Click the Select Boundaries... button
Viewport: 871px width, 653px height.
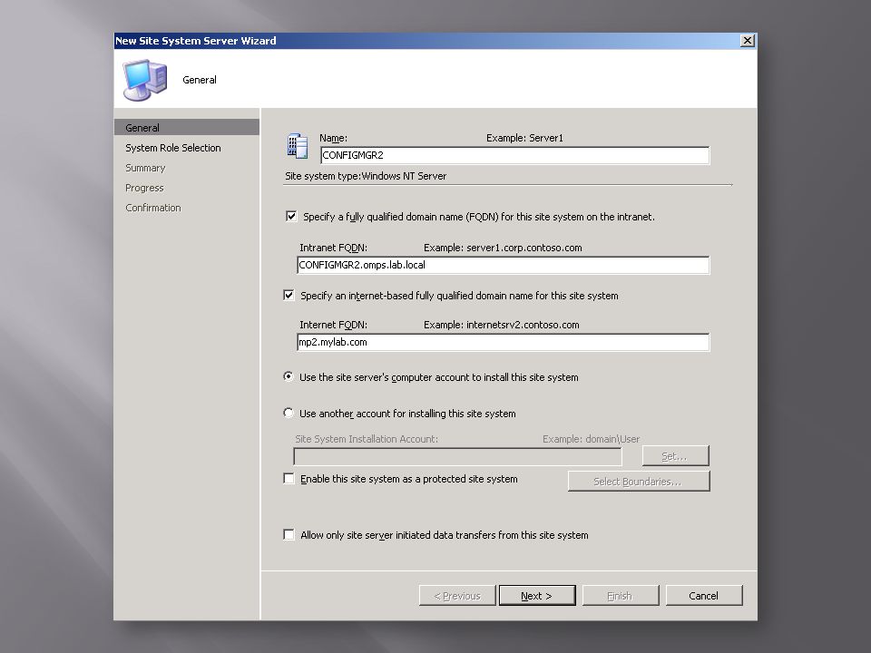[639, 482]
